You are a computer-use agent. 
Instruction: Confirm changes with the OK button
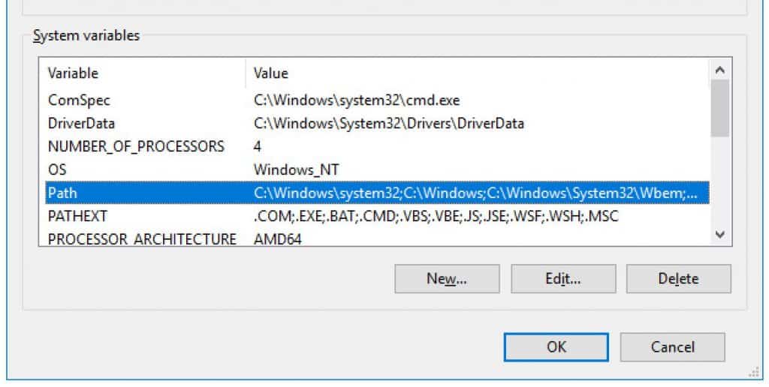[556, 347]
